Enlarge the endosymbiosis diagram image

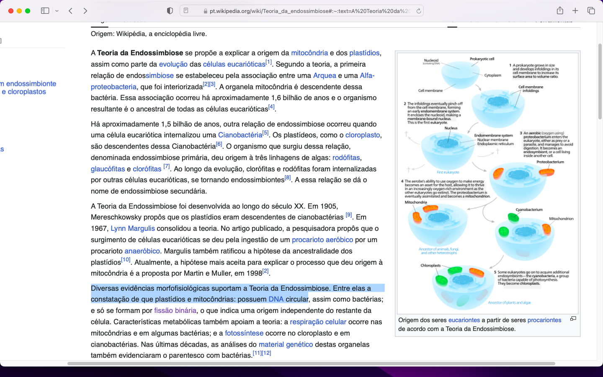[x=573, y=319]
